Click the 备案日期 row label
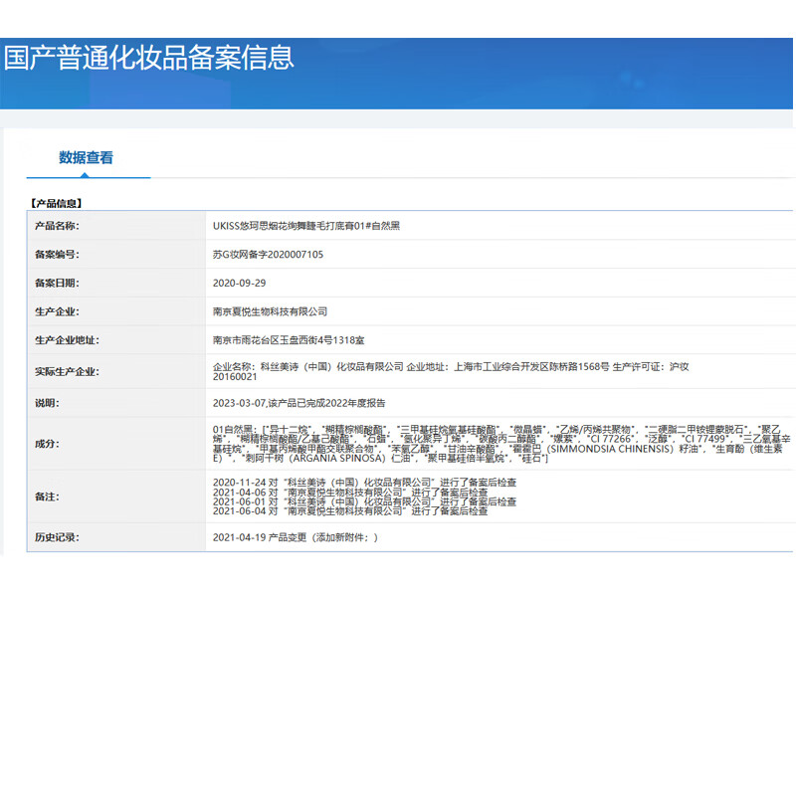796x796 pixels. (x=57, y=284)
